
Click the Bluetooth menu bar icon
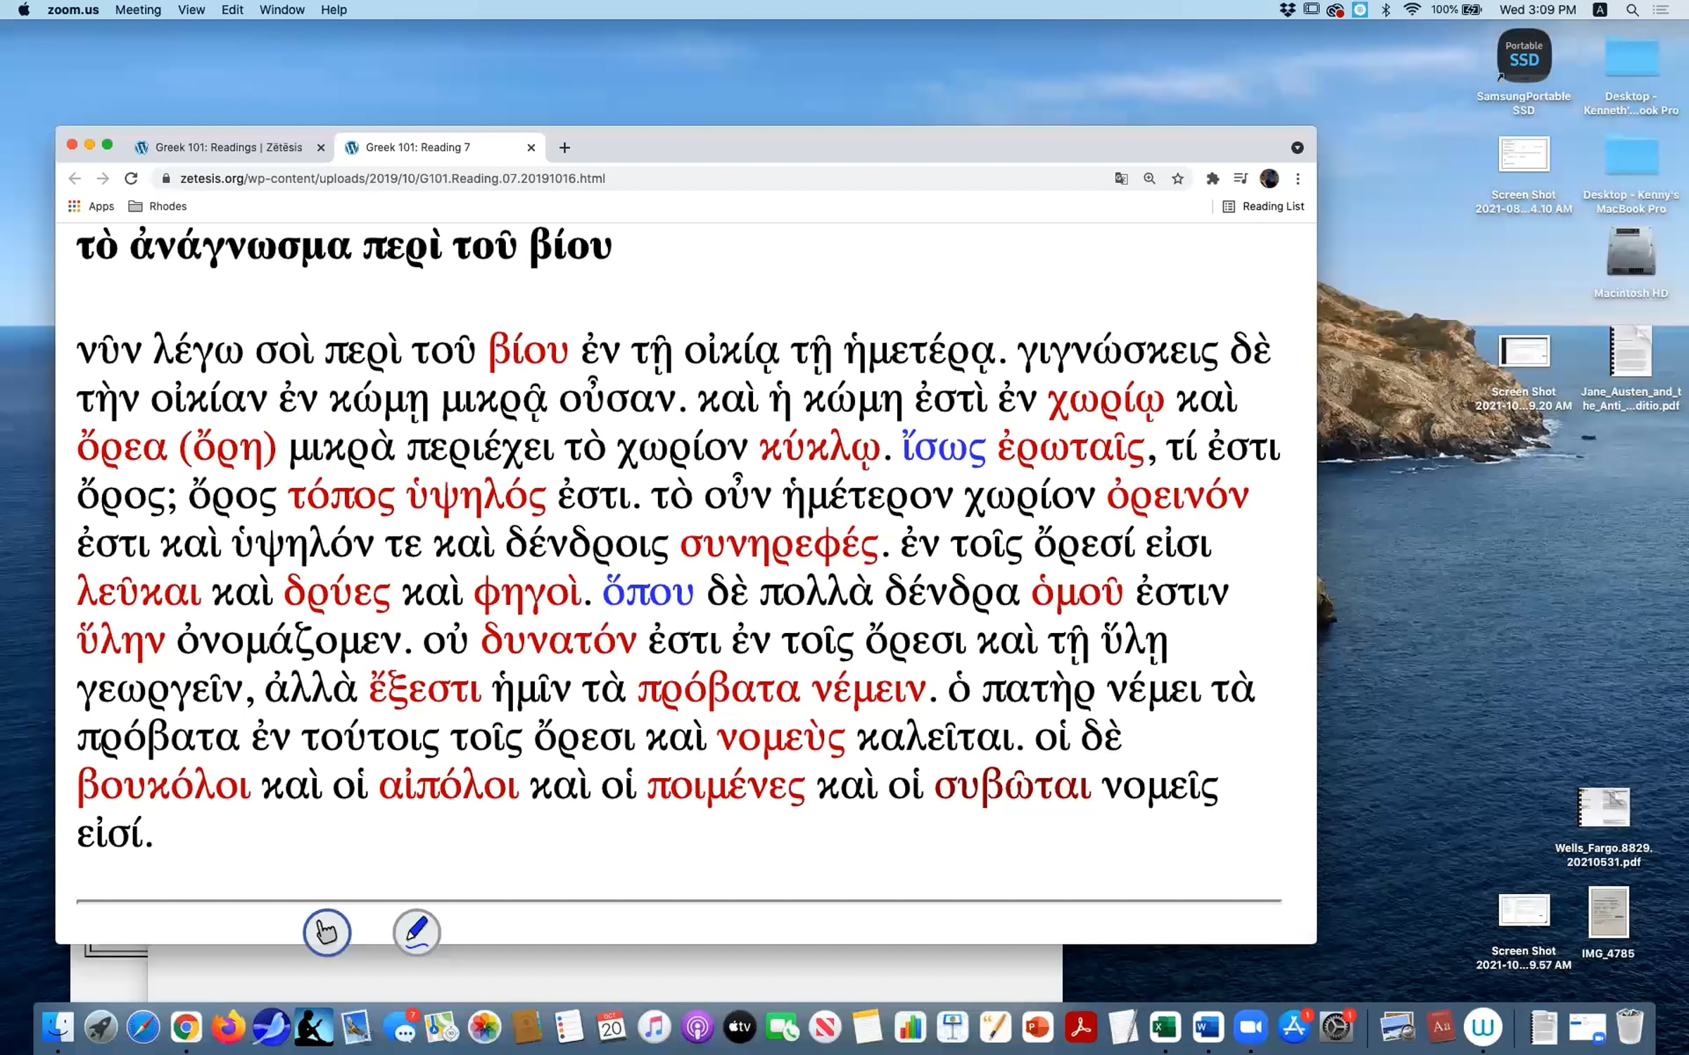click(1386, 10)
